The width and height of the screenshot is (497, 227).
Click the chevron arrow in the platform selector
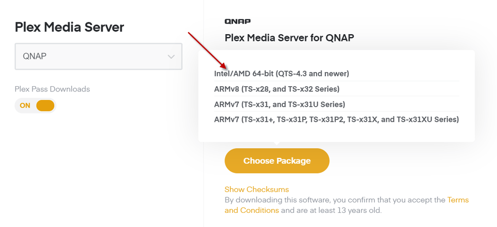tap(171, 57)
